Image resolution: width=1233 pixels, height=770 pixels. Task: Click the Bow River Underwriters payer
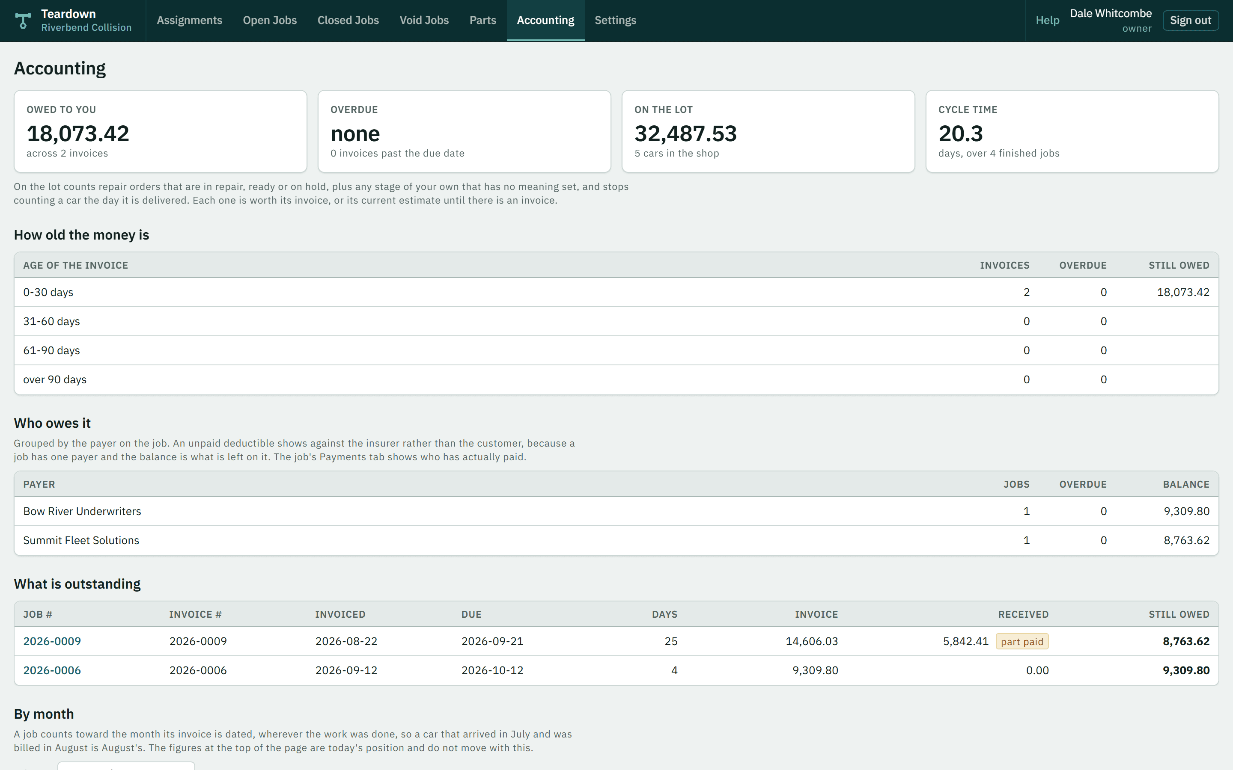tap(82, 511)
